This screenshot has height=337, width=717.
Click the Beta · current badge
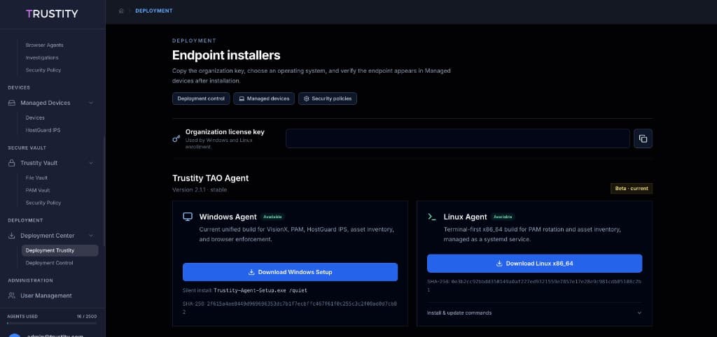tap(632, 189)
